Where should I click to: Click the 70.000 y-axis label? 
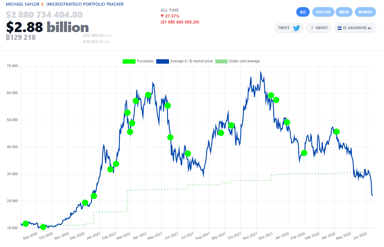pos(12,66)
